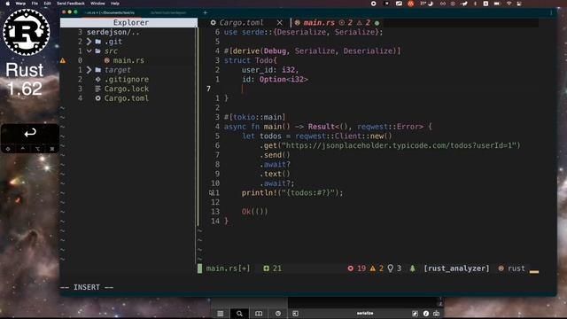Click the return key overlay icon
The image size is (567, 319).
coord(30,133)
